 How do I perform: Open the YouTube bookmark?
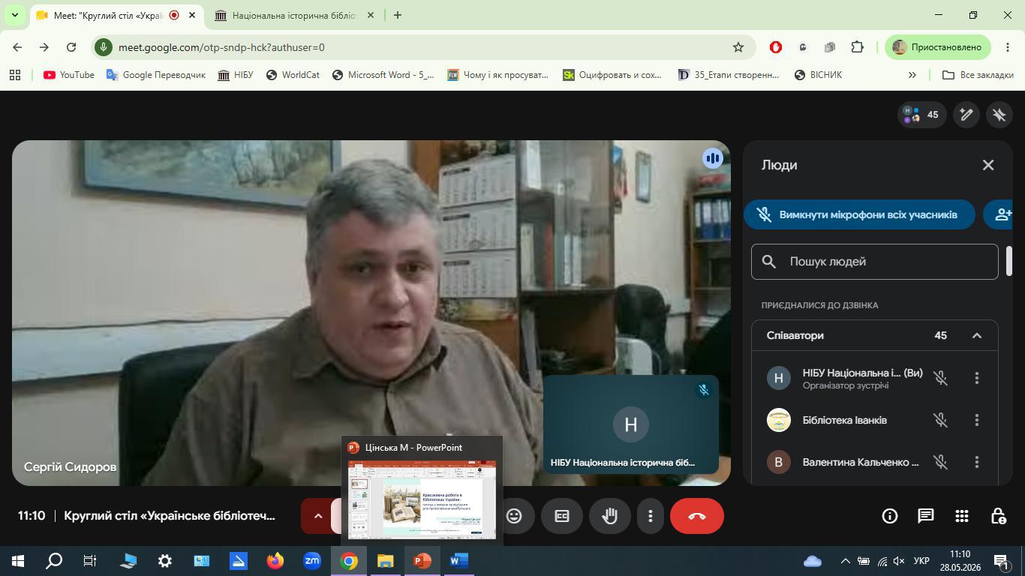69,75
